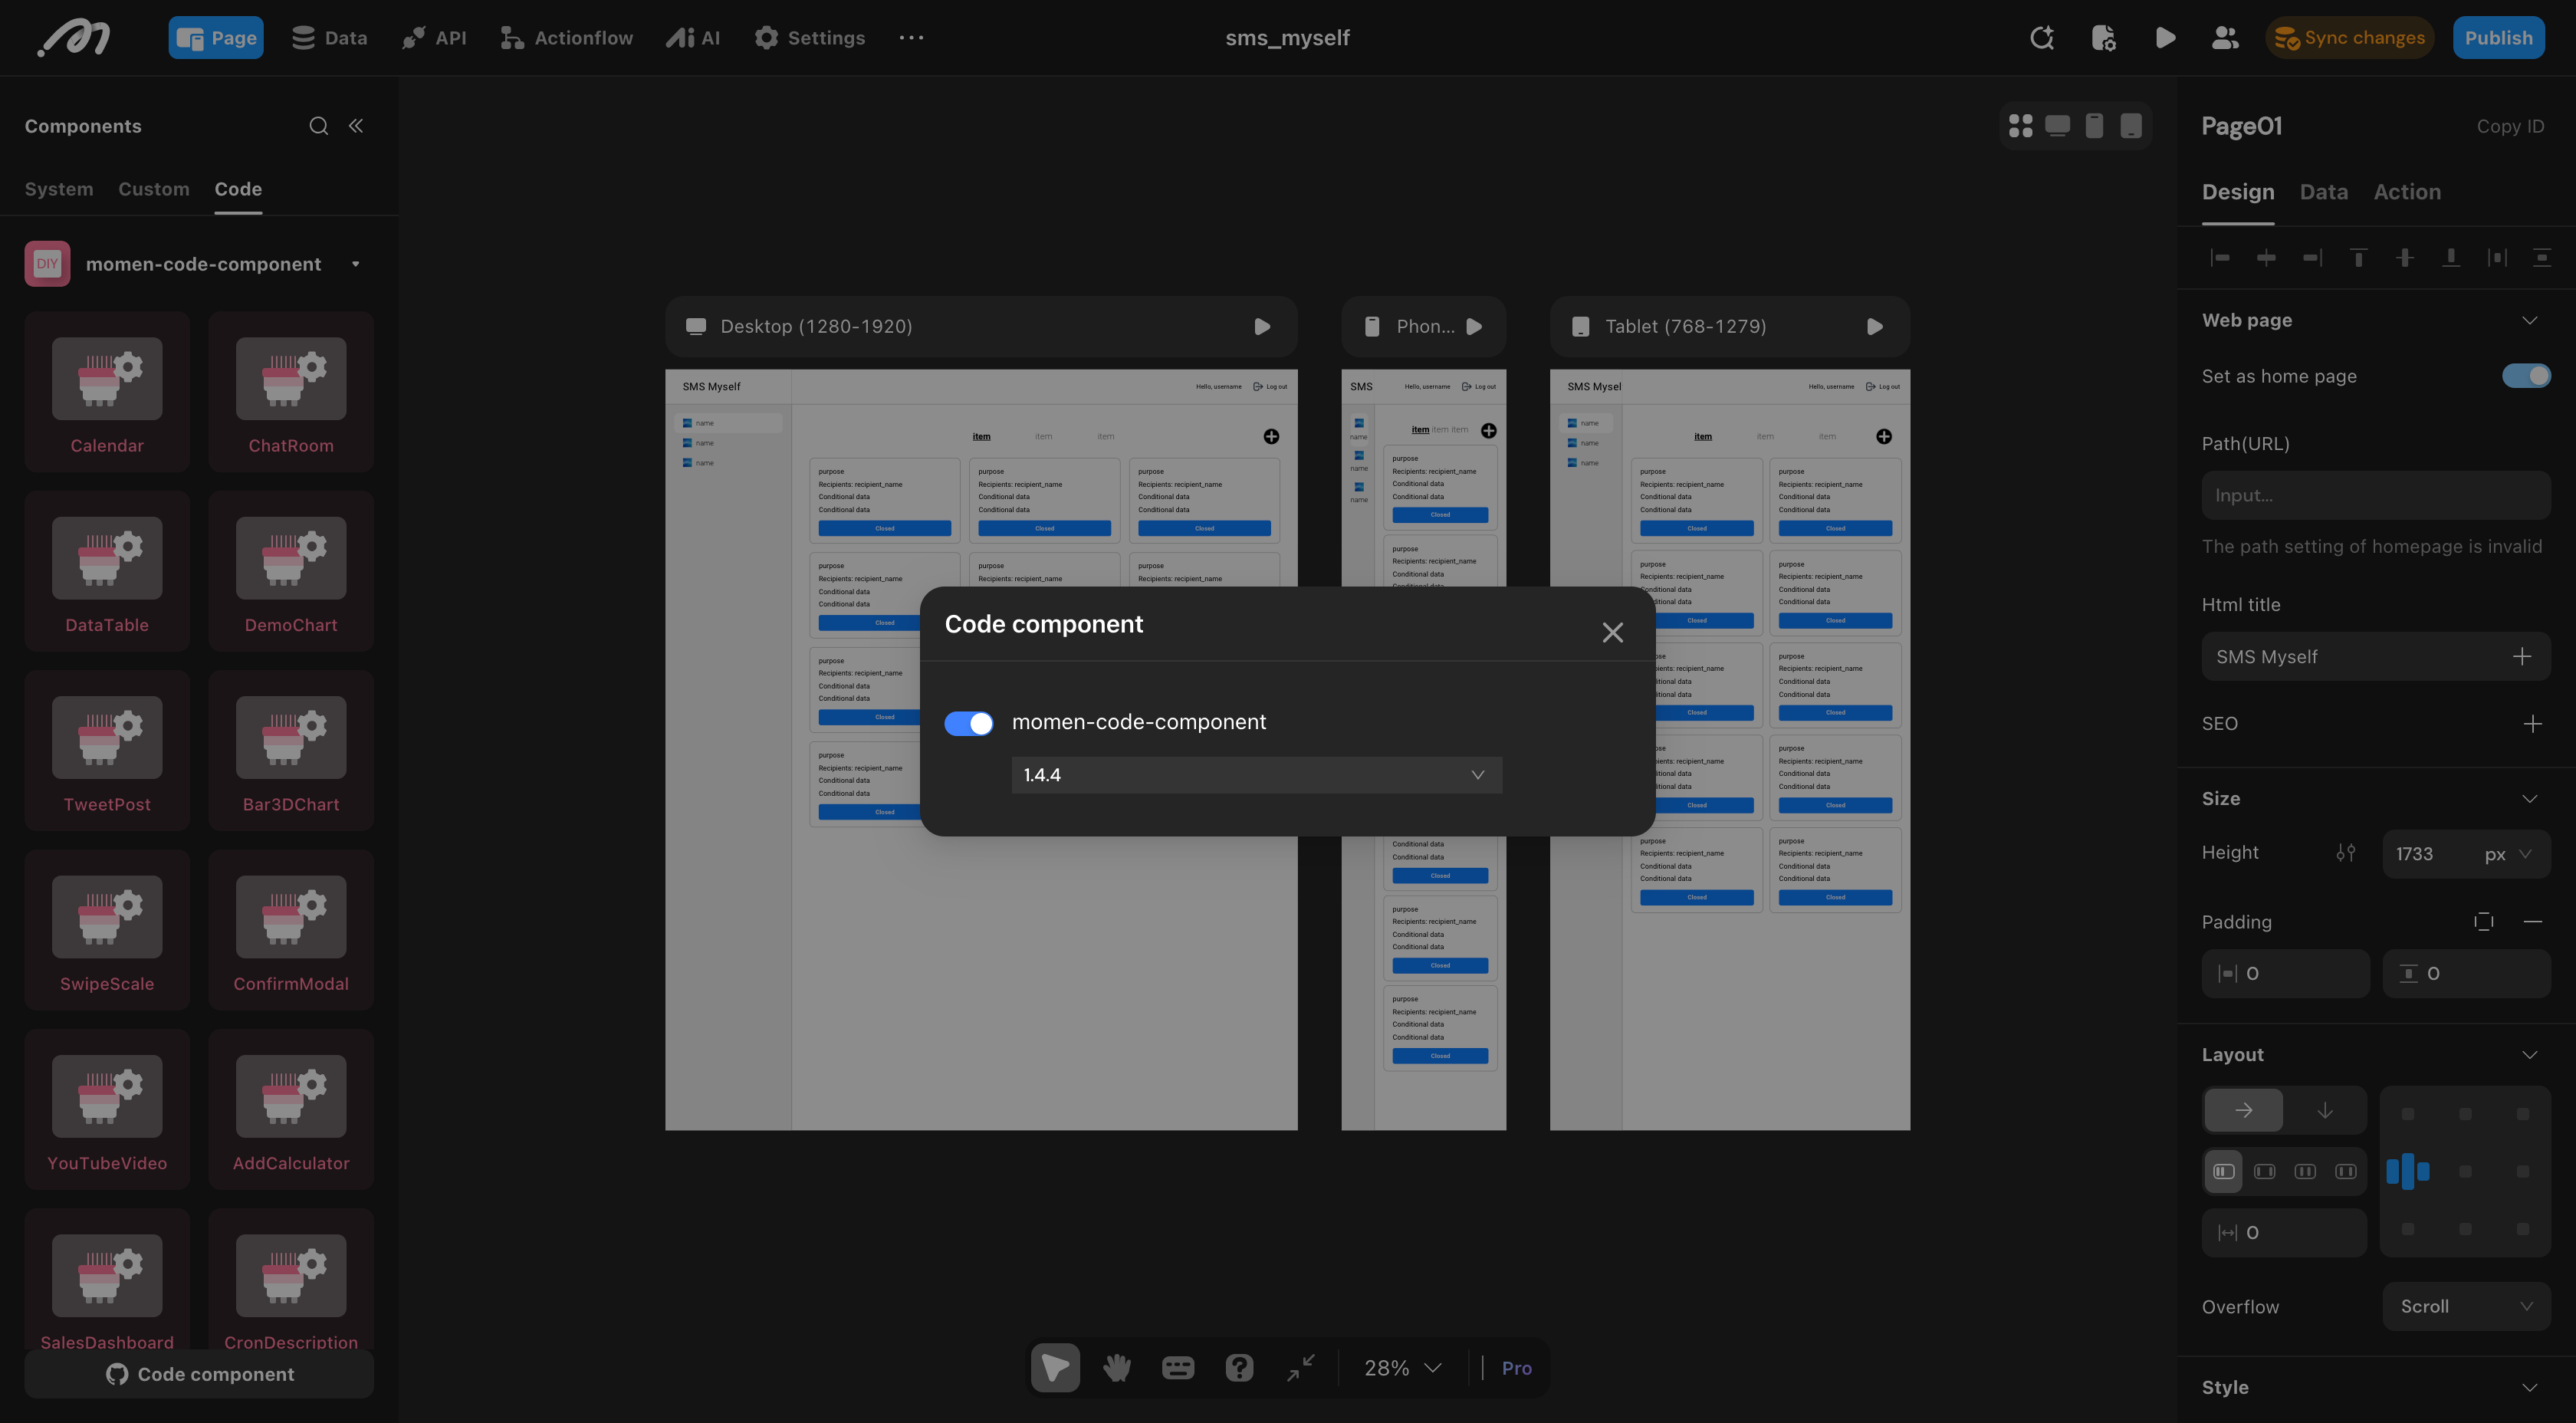Open the Data top menu
The height and width of the screenshot is (1423, 2576).
[329, 38]
